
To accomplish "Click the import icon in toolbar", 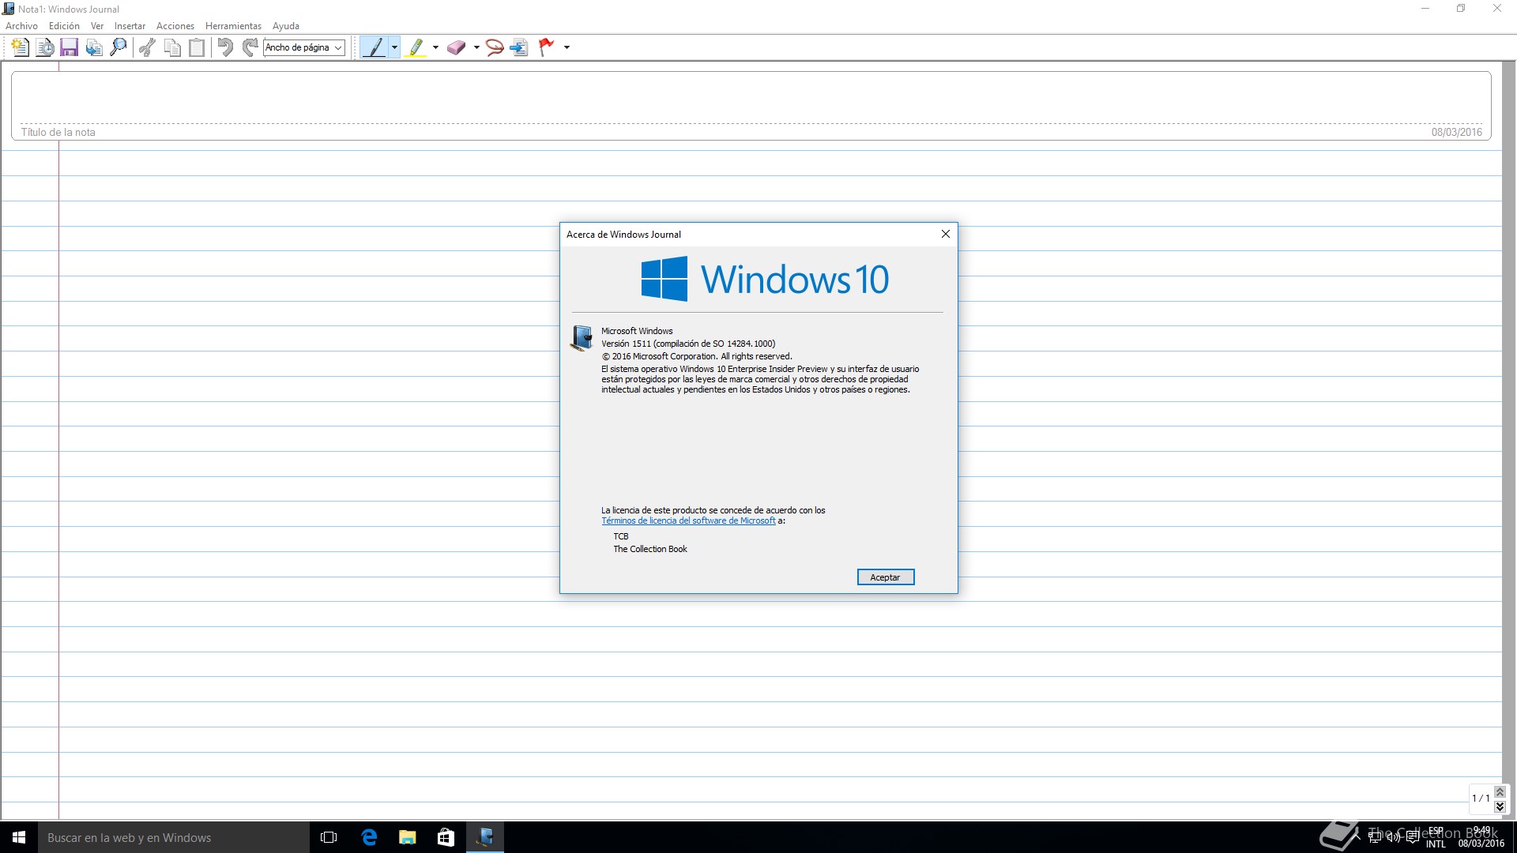I will (x=94, y=47).
